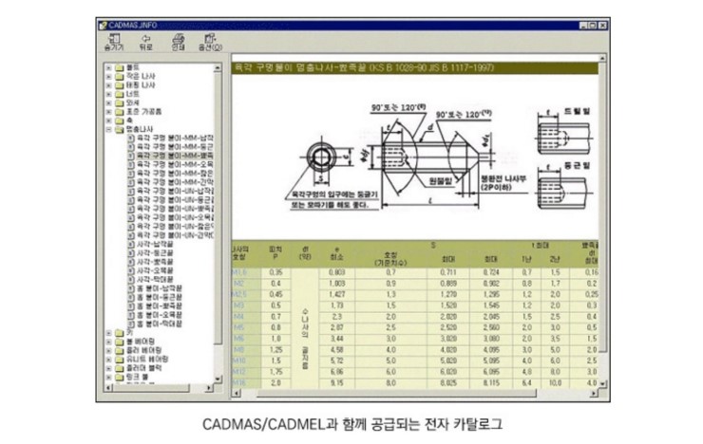Select 육각 구멍 붙이-MM-둥근 tree item
The height and width of the screenshot is (444, 703).
click(175, 147)
